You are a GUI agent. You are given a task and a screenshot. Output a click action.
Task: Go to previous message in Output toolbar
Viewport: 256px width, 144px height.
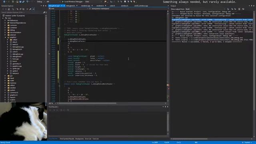coord(232,9)
